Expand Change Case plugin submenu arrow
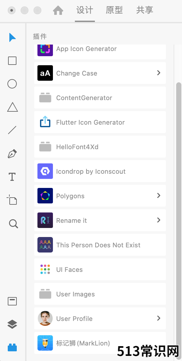Screen dimensions: 182x361 (x=158, y=73)
